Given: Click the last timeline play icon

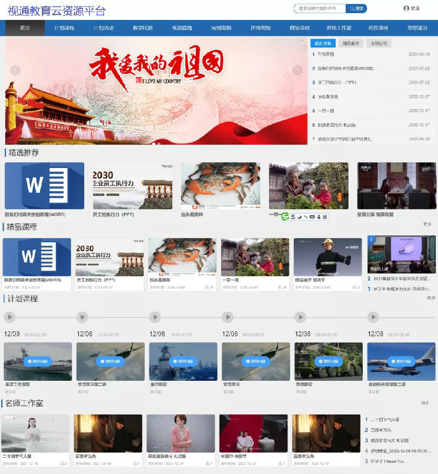Looking at the screenshot, I should (x=373, y=317).
